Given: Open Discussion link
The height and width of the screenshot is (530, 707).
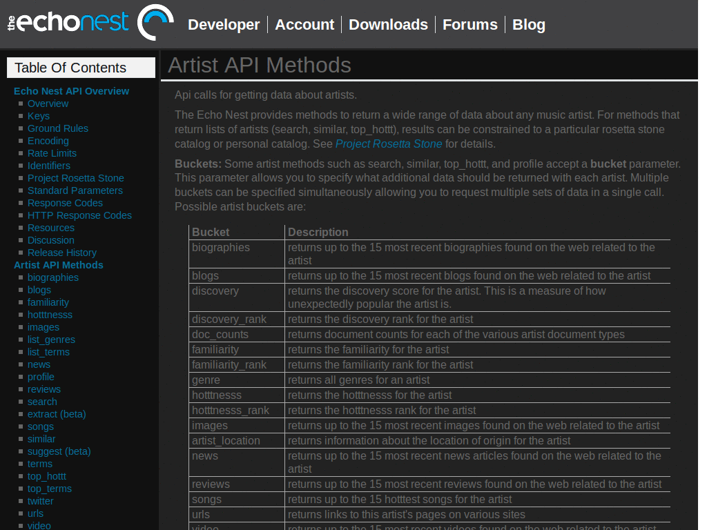Looking at the screenshot, I should 51,239.
